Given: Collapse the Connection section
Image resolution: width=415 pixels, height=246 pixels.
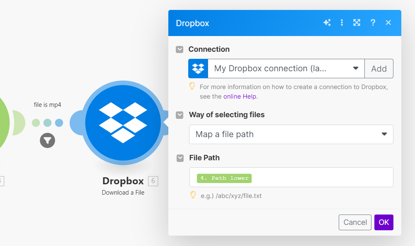Looking at the screenshot, I should [x=180, y=49].
